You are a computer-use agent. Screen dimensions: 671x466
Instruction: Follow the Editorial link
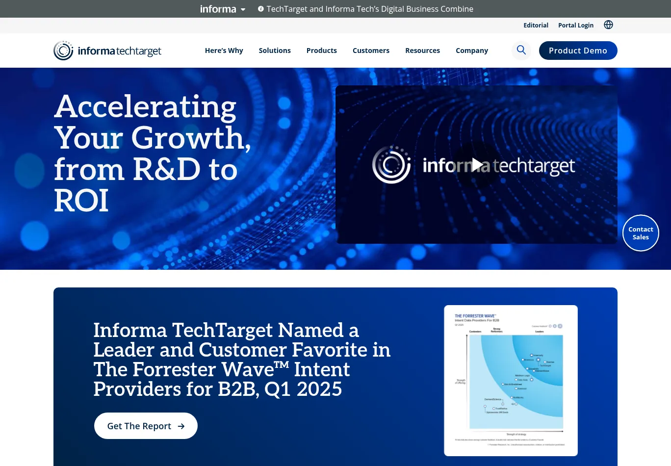tap(536, 26)
